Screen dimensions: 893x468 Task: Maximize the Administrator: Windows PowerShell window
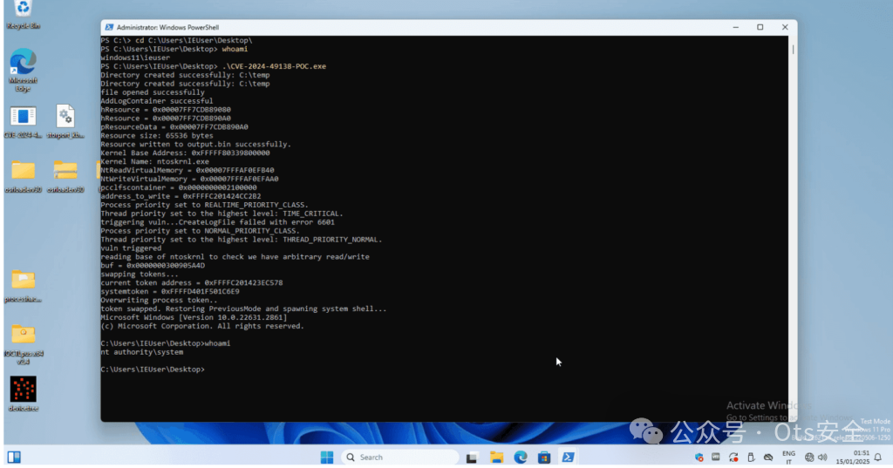coord(760,27)
